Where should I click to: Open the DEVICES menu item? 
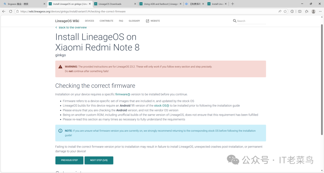tap(89, 21)
